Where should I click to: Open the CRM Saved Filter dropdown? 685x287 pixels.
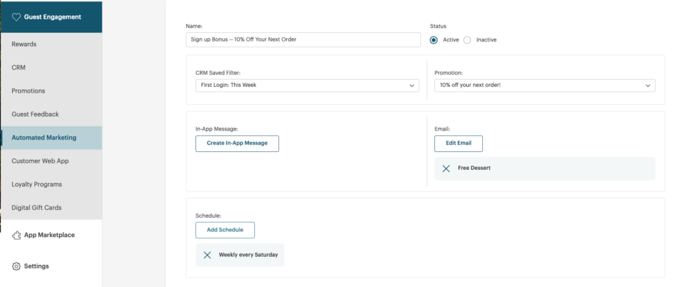[307, 86]
